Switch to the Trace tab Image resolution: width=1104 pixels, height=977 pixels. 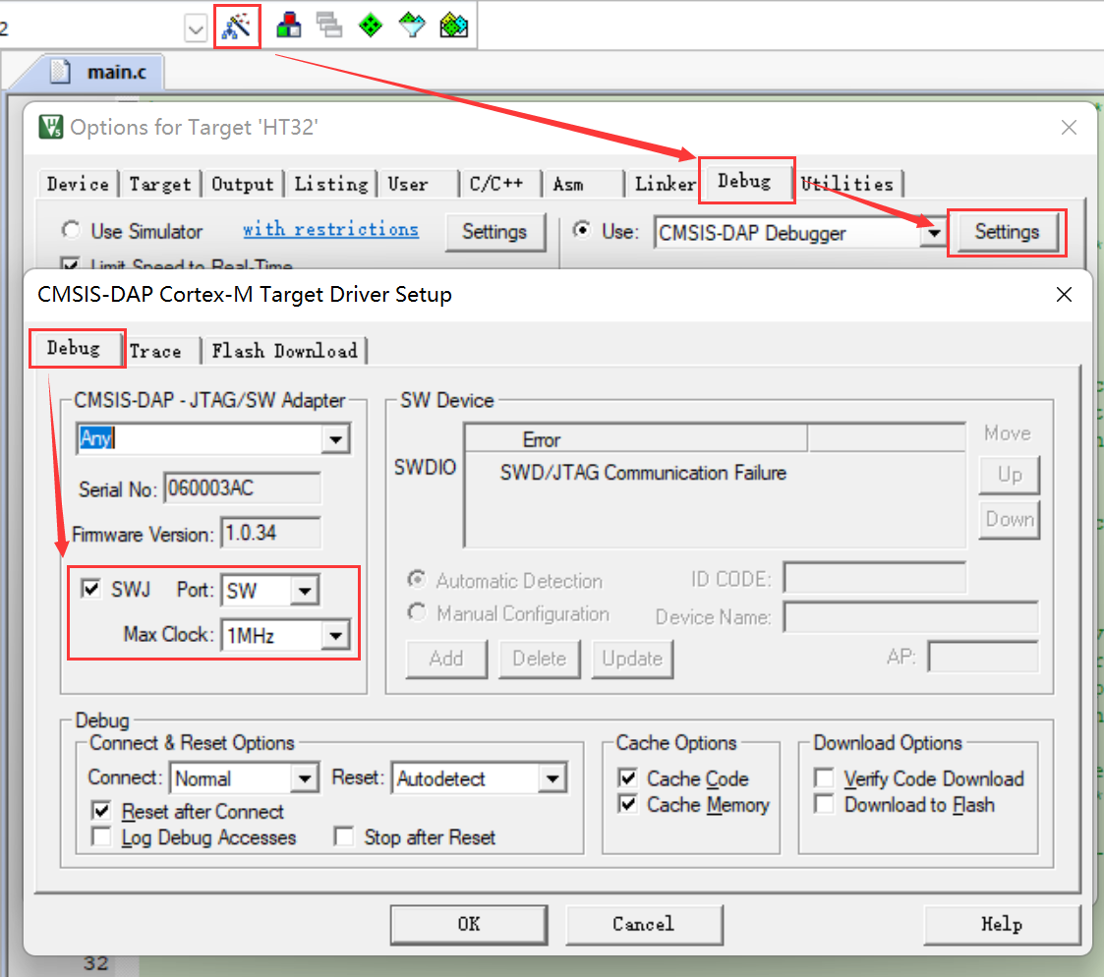click(x=155, y=351)
